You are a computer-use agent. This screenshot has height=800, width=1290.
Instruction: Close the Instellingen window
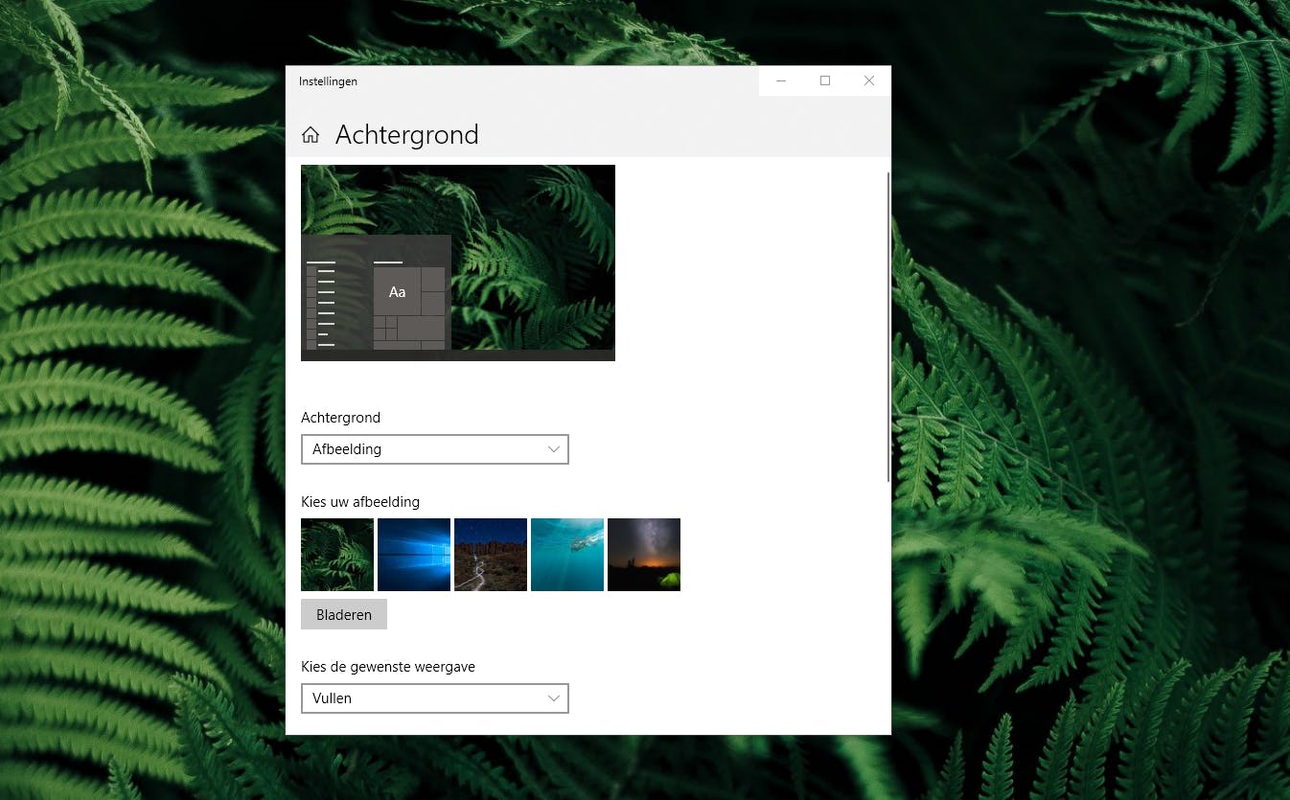coord(869,81)
